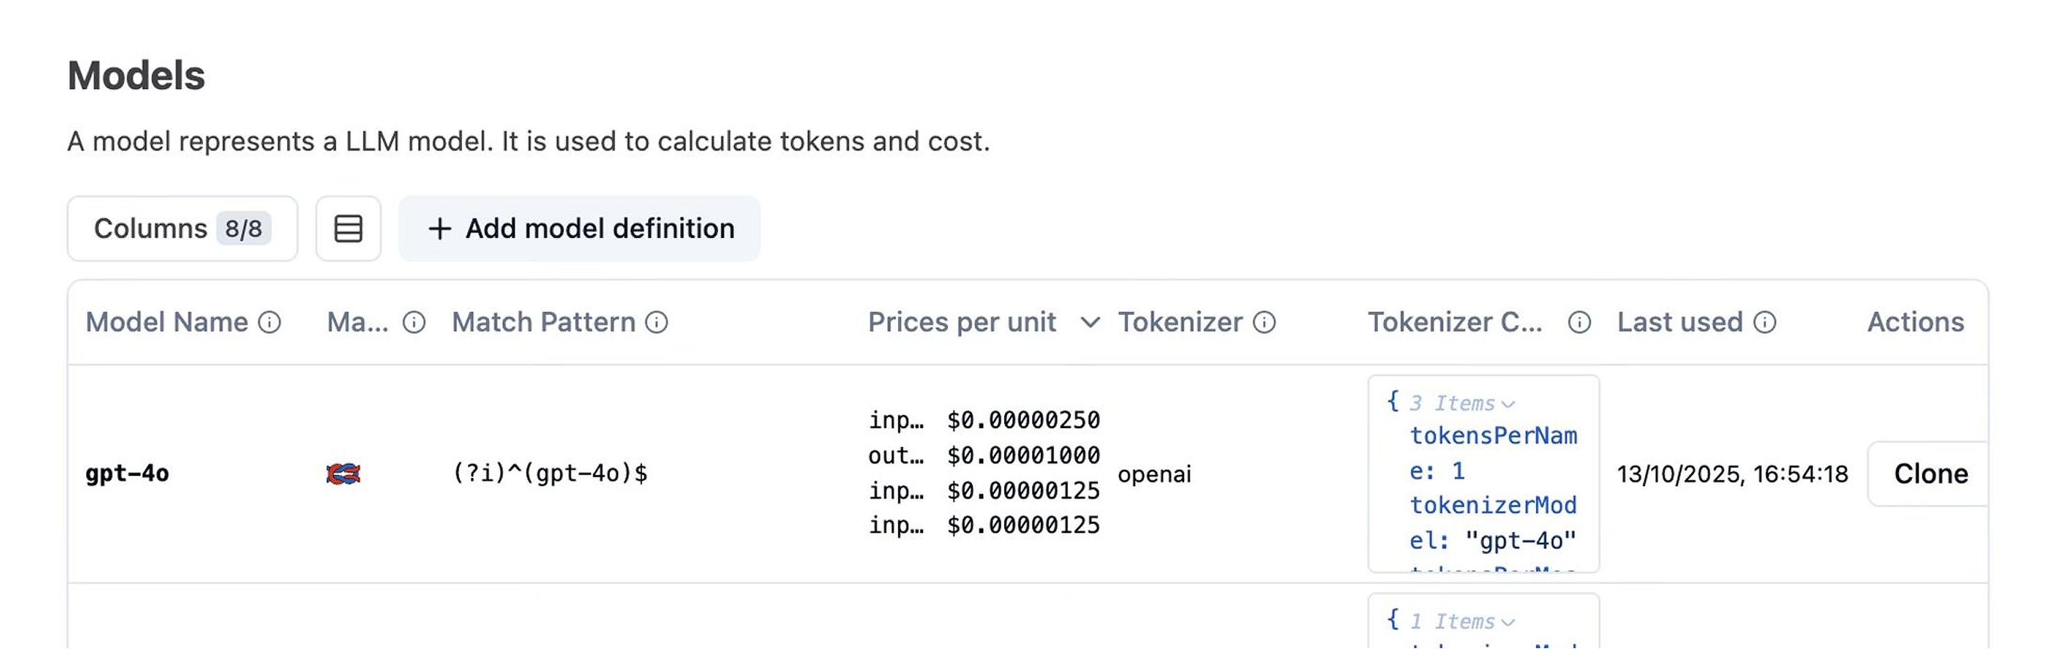The height and width of the screenshot is (649, 2065).
Task: Click the Last used column header
Action: click(x=1680, y=323)
